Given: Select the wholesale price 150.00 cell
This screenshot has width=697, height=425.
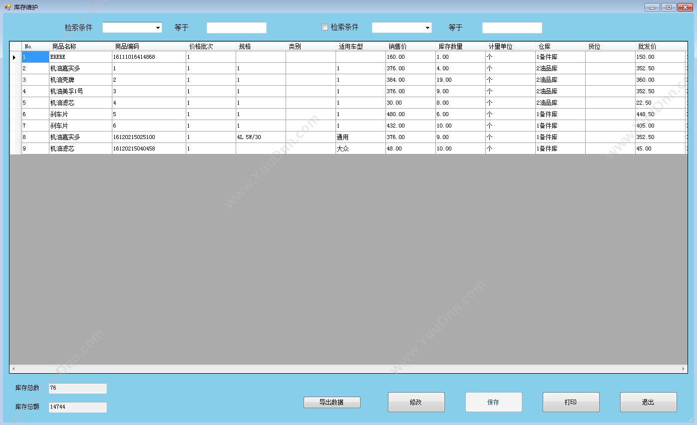Looking at the screenshot, I should point(661,57).
